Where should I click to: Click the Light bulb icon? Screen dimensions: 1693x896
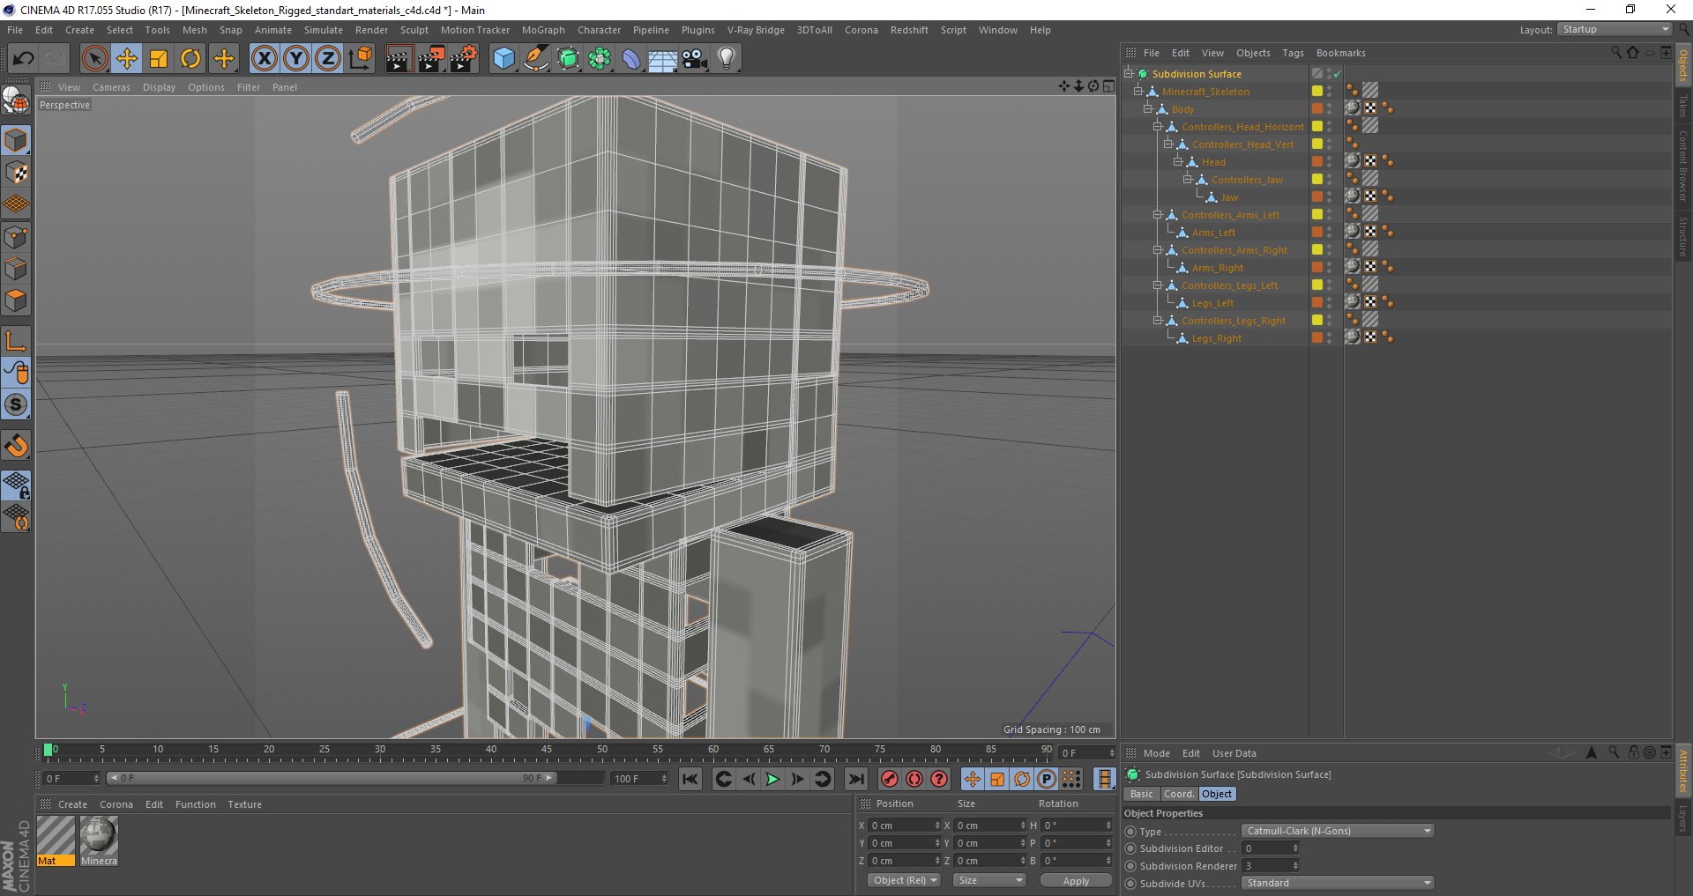(726, 59)
